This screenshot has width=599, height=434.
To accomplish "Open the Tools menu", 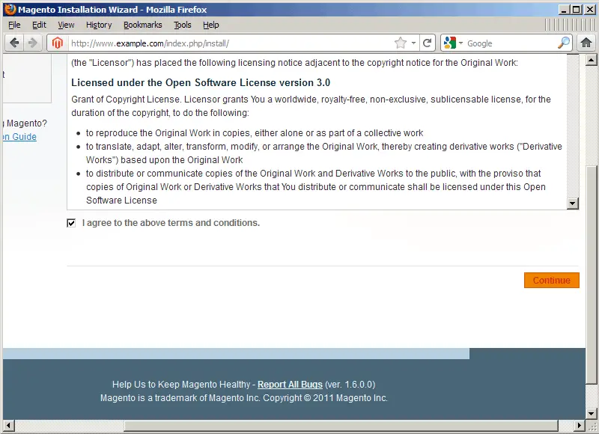I will pyautogui.click(x=183, y=25).
